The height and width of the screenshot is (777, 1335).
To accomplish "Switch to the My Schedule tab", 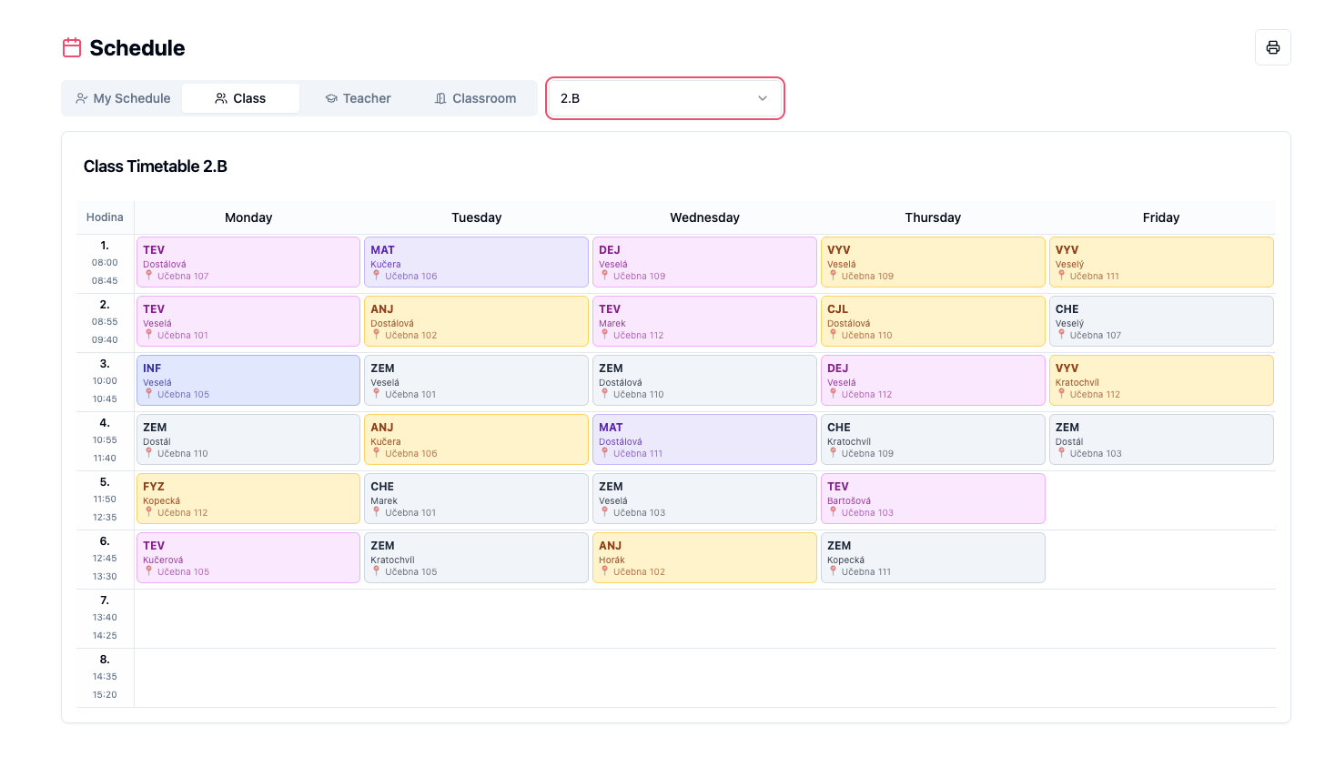I will (x=123, y=98).
